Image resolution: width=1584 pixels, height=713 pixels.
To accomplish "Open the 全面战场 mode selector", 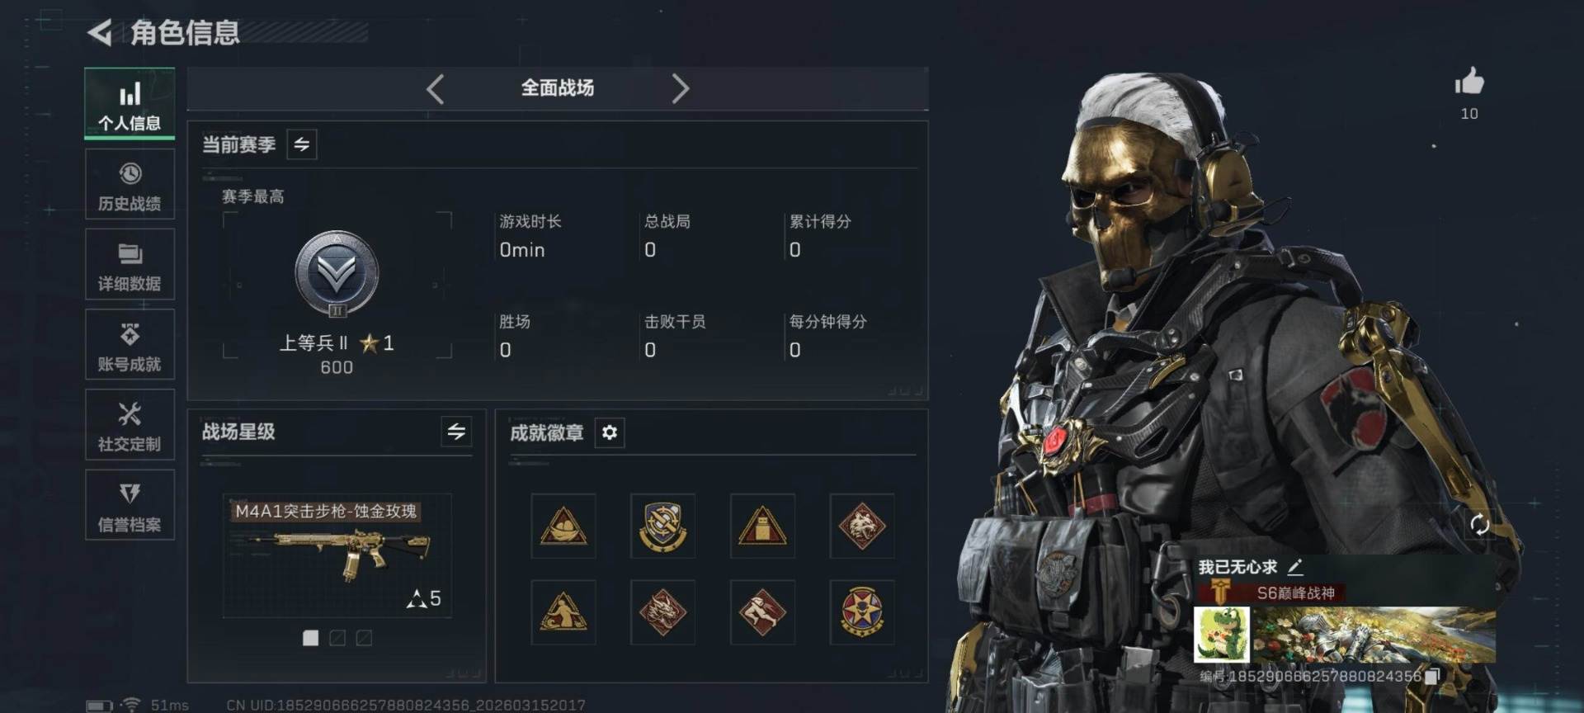I will tap(558, 88).
